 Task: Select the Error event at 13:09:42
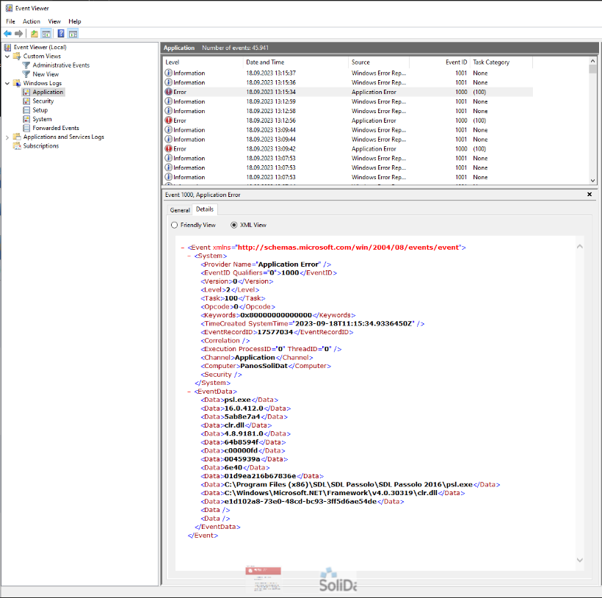click(x=348, y=148)
